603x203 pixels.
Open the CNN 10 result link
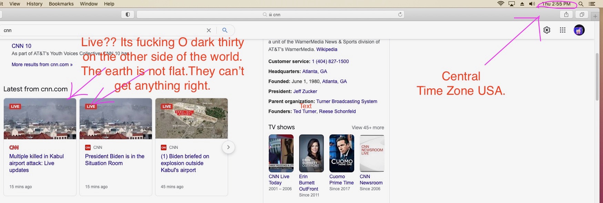point(21,46)
